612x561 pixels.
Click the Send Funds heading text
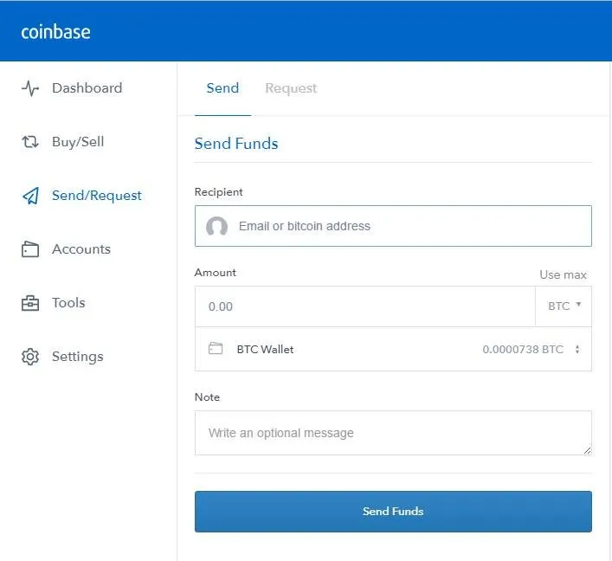(x=236, y=144)
